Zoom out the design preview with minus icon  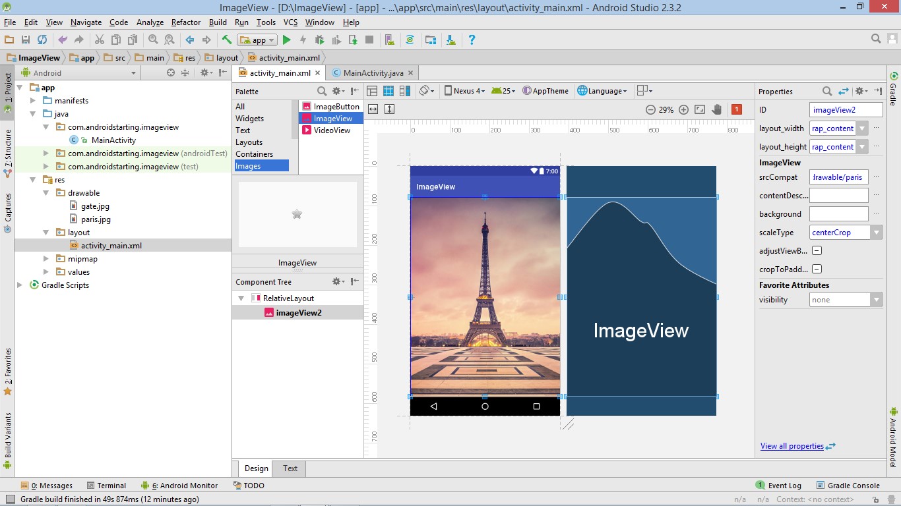pos(652,109)
